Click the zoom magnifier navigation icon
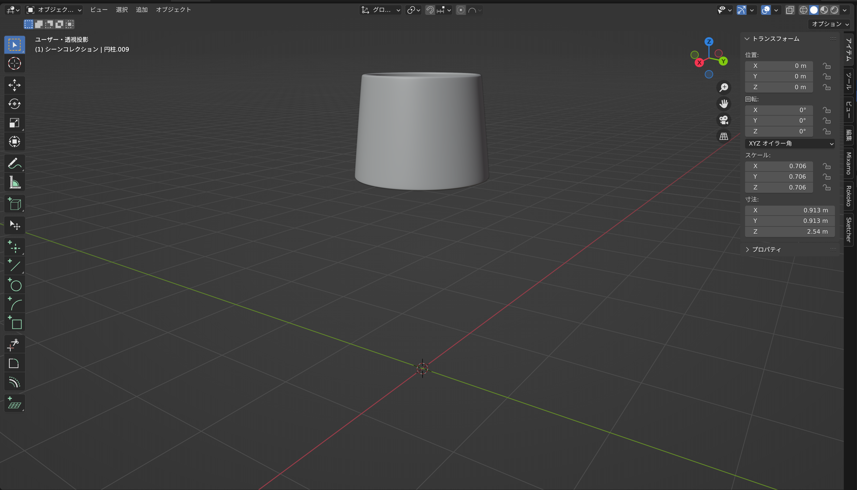857x490 pixels. [724, 88]
